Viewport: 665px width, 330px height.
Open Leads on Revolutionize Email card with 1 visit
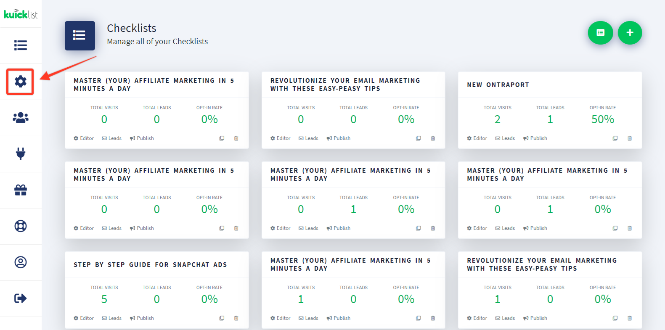[x=505, y=318]
